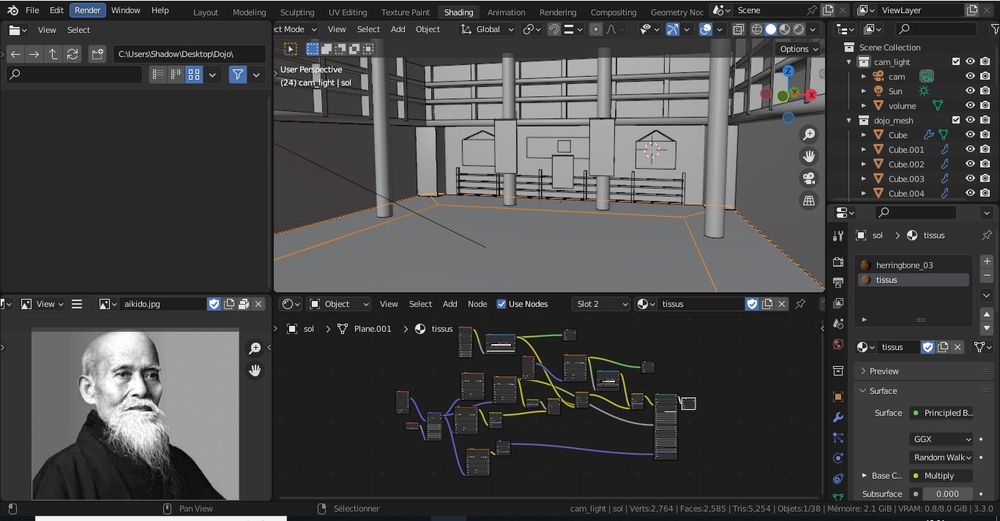This screenshot has width=1000, height=521.
Task: Open the Render menu
Action: [87, 10]
